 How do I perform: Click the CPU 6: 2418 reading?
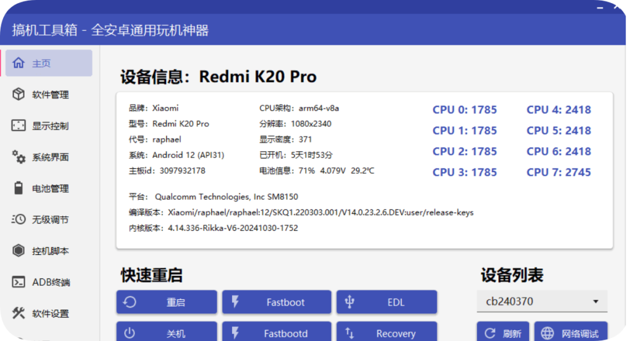559,151
